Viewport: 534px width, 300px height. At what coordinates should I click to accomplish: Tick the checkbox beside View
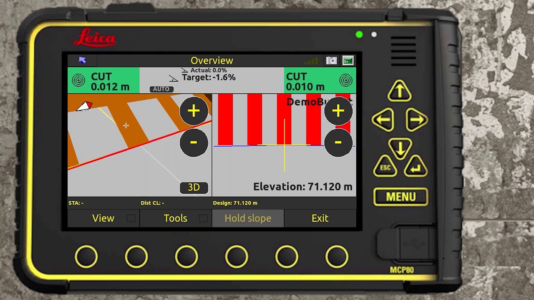click(131, 218)
